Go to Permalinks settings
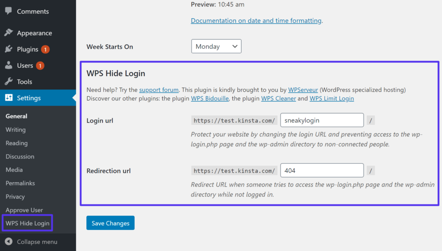Viewport: 442px width, 251px height. 20,183
